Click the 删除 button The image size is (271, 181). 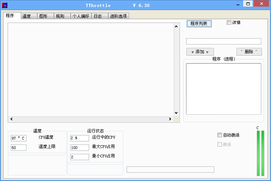coord(249,52)
